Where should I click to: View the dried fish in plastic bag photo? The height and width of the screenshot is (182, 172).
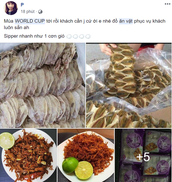point(129,85)
